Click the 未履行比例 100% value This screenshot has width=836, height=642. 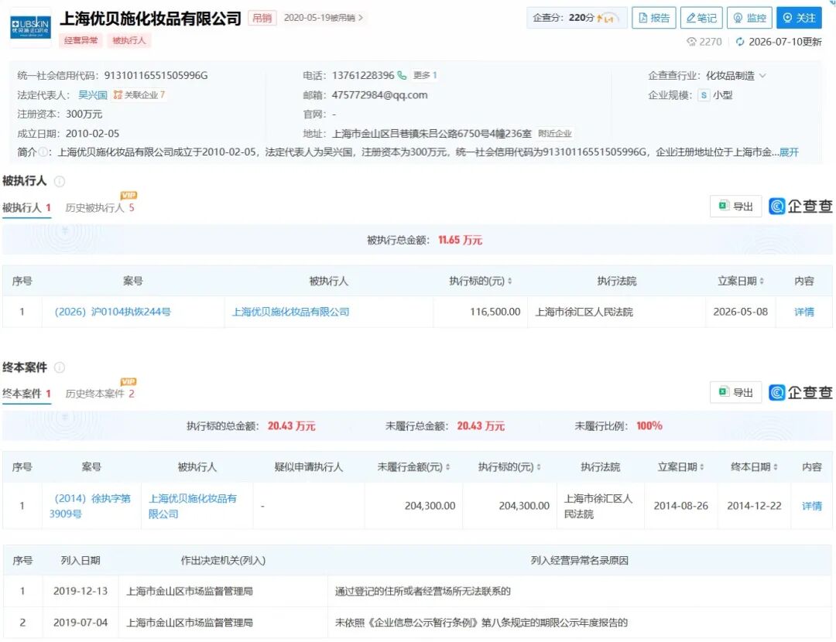tap(649, 425)
